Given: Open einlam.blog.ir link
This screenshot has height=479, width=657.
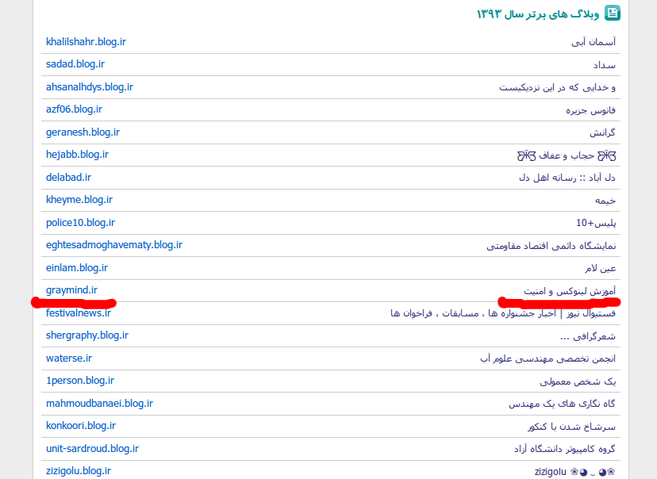Looking at the screenshot, I should [x=77, y=268].
